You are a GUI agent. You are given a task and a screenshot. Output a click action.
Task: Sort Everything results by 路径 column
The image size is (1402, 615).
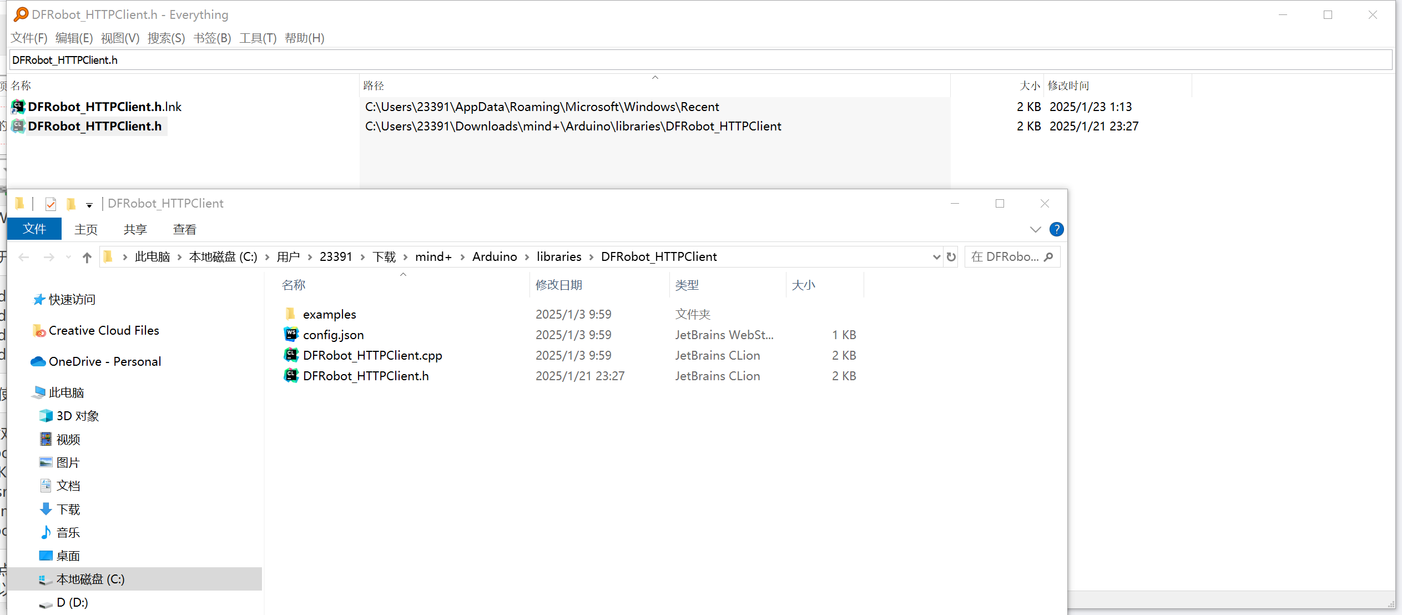(655, 85)
